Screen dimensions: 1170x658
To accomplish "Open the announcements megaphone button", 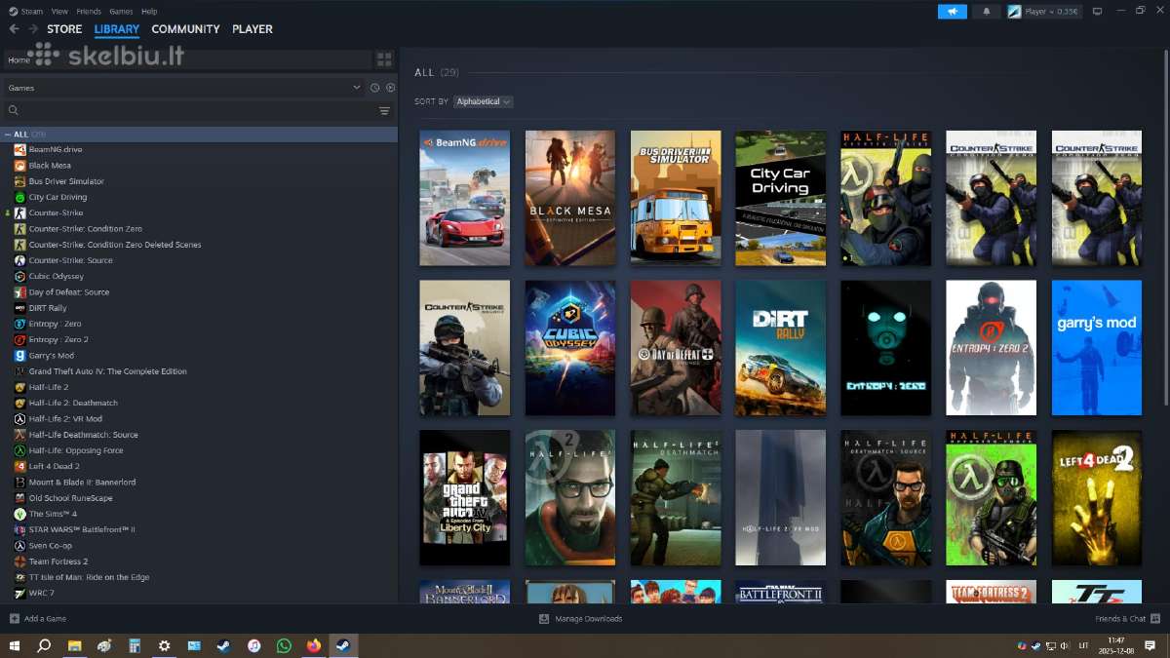I will 953,12.
